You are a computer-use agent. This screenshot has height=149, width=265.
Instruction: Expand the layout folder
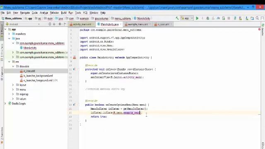click(13, 85)
